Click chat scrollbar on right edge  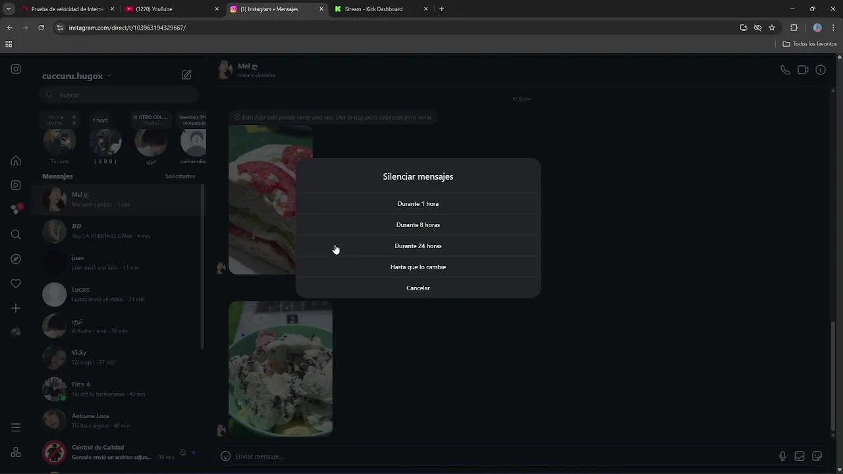[x=833, y=375]
